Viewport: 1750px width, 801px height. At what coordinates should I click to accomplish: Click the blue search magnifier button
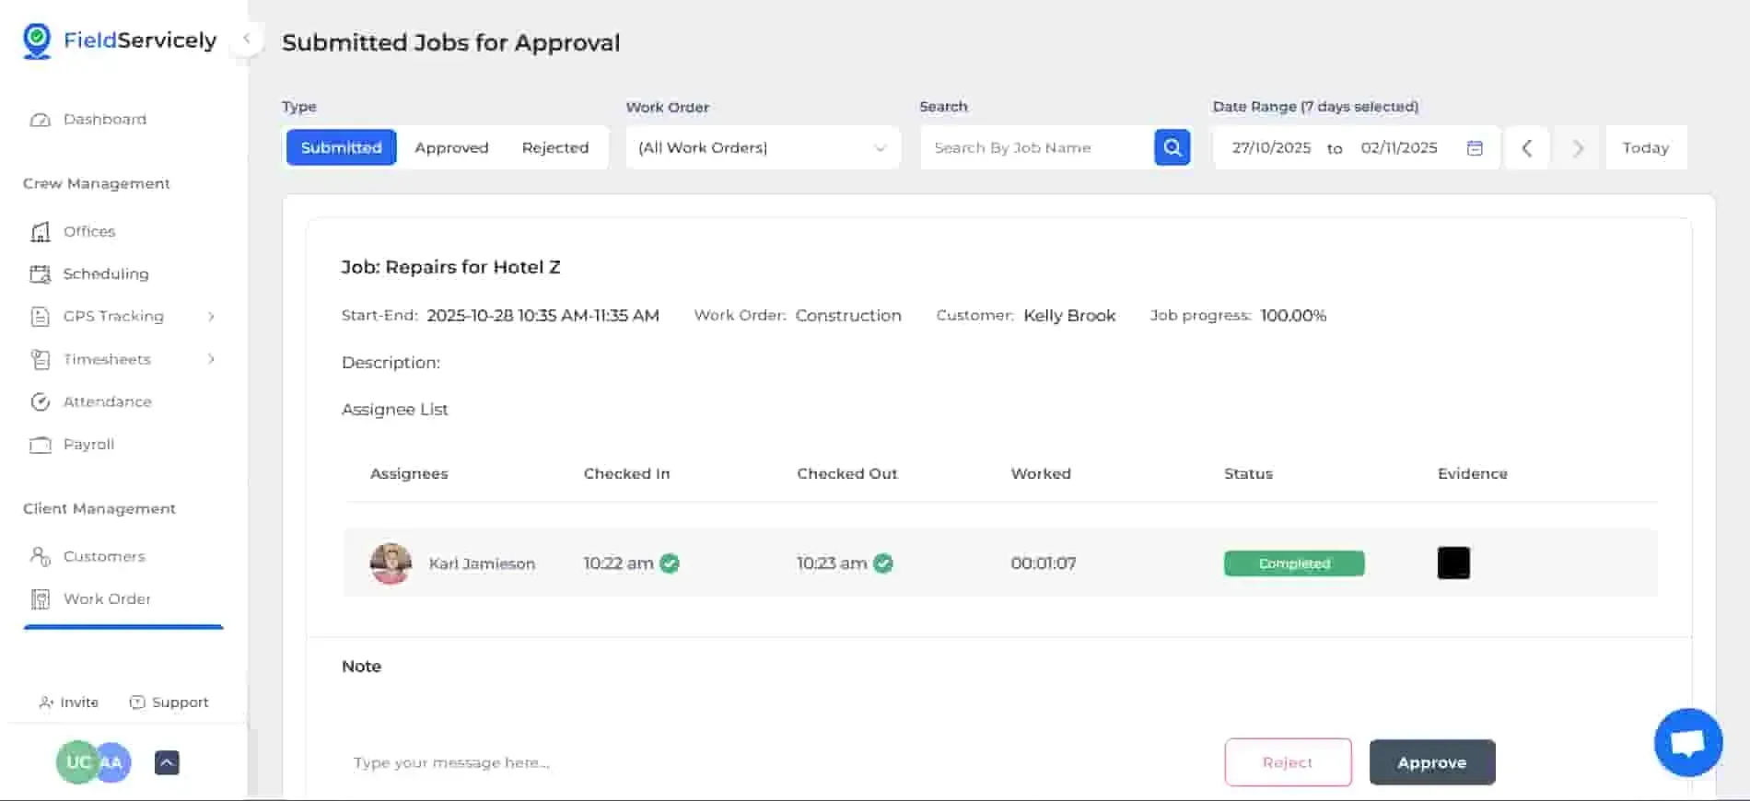[x=1172, y=147]
